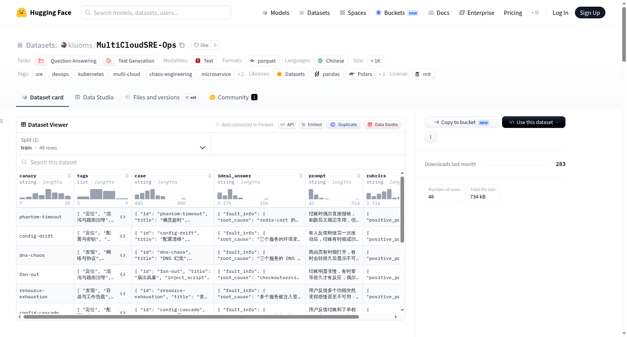Open Models in the top navigation
Screen dimensions: 627x337
(276, 13)
